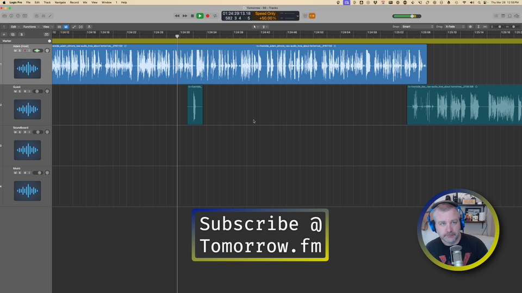
Task: Toggle the orange Varispeed button
Action: [x=312, y=16]
